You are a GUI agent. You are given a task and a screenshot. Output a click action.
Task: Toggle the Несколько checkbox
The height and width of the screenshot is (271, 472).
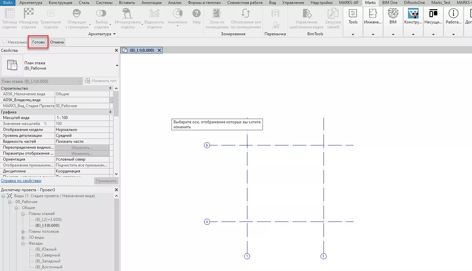coord(5,42)
